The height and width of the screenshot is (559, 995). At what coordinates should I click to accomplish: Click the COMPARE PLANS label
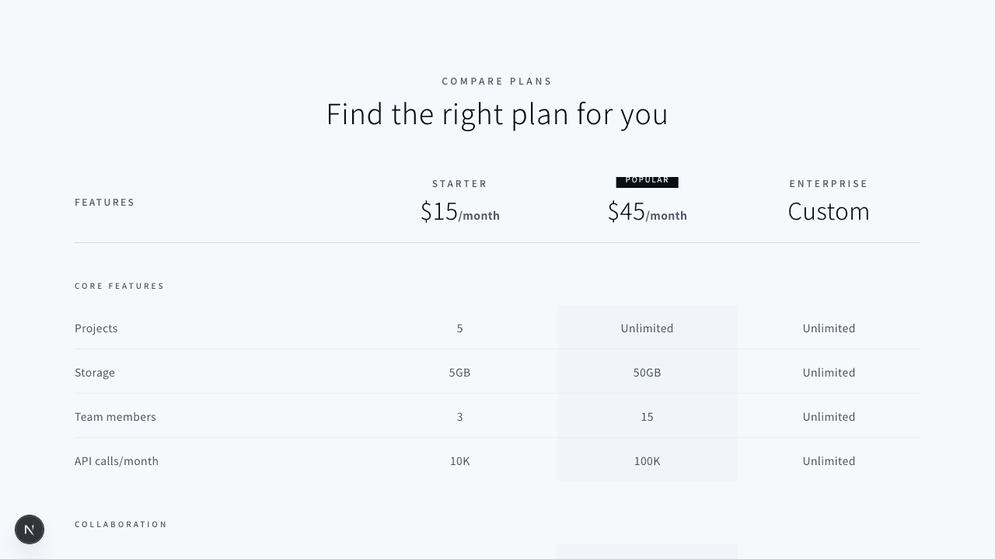497,82
